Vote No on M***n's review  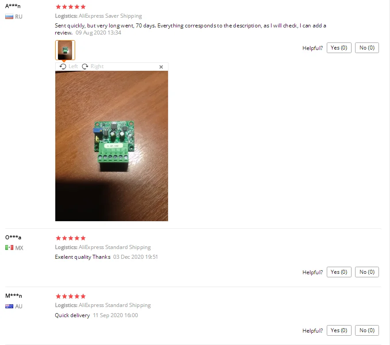pos(367,330)
